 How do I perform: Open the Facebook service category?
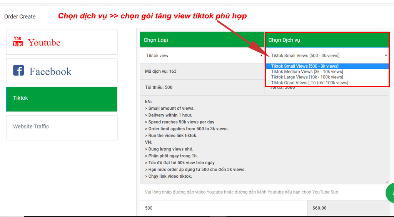[x=62, y=70]
